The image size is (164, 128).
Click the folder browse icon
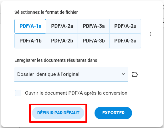coord(135,74)
